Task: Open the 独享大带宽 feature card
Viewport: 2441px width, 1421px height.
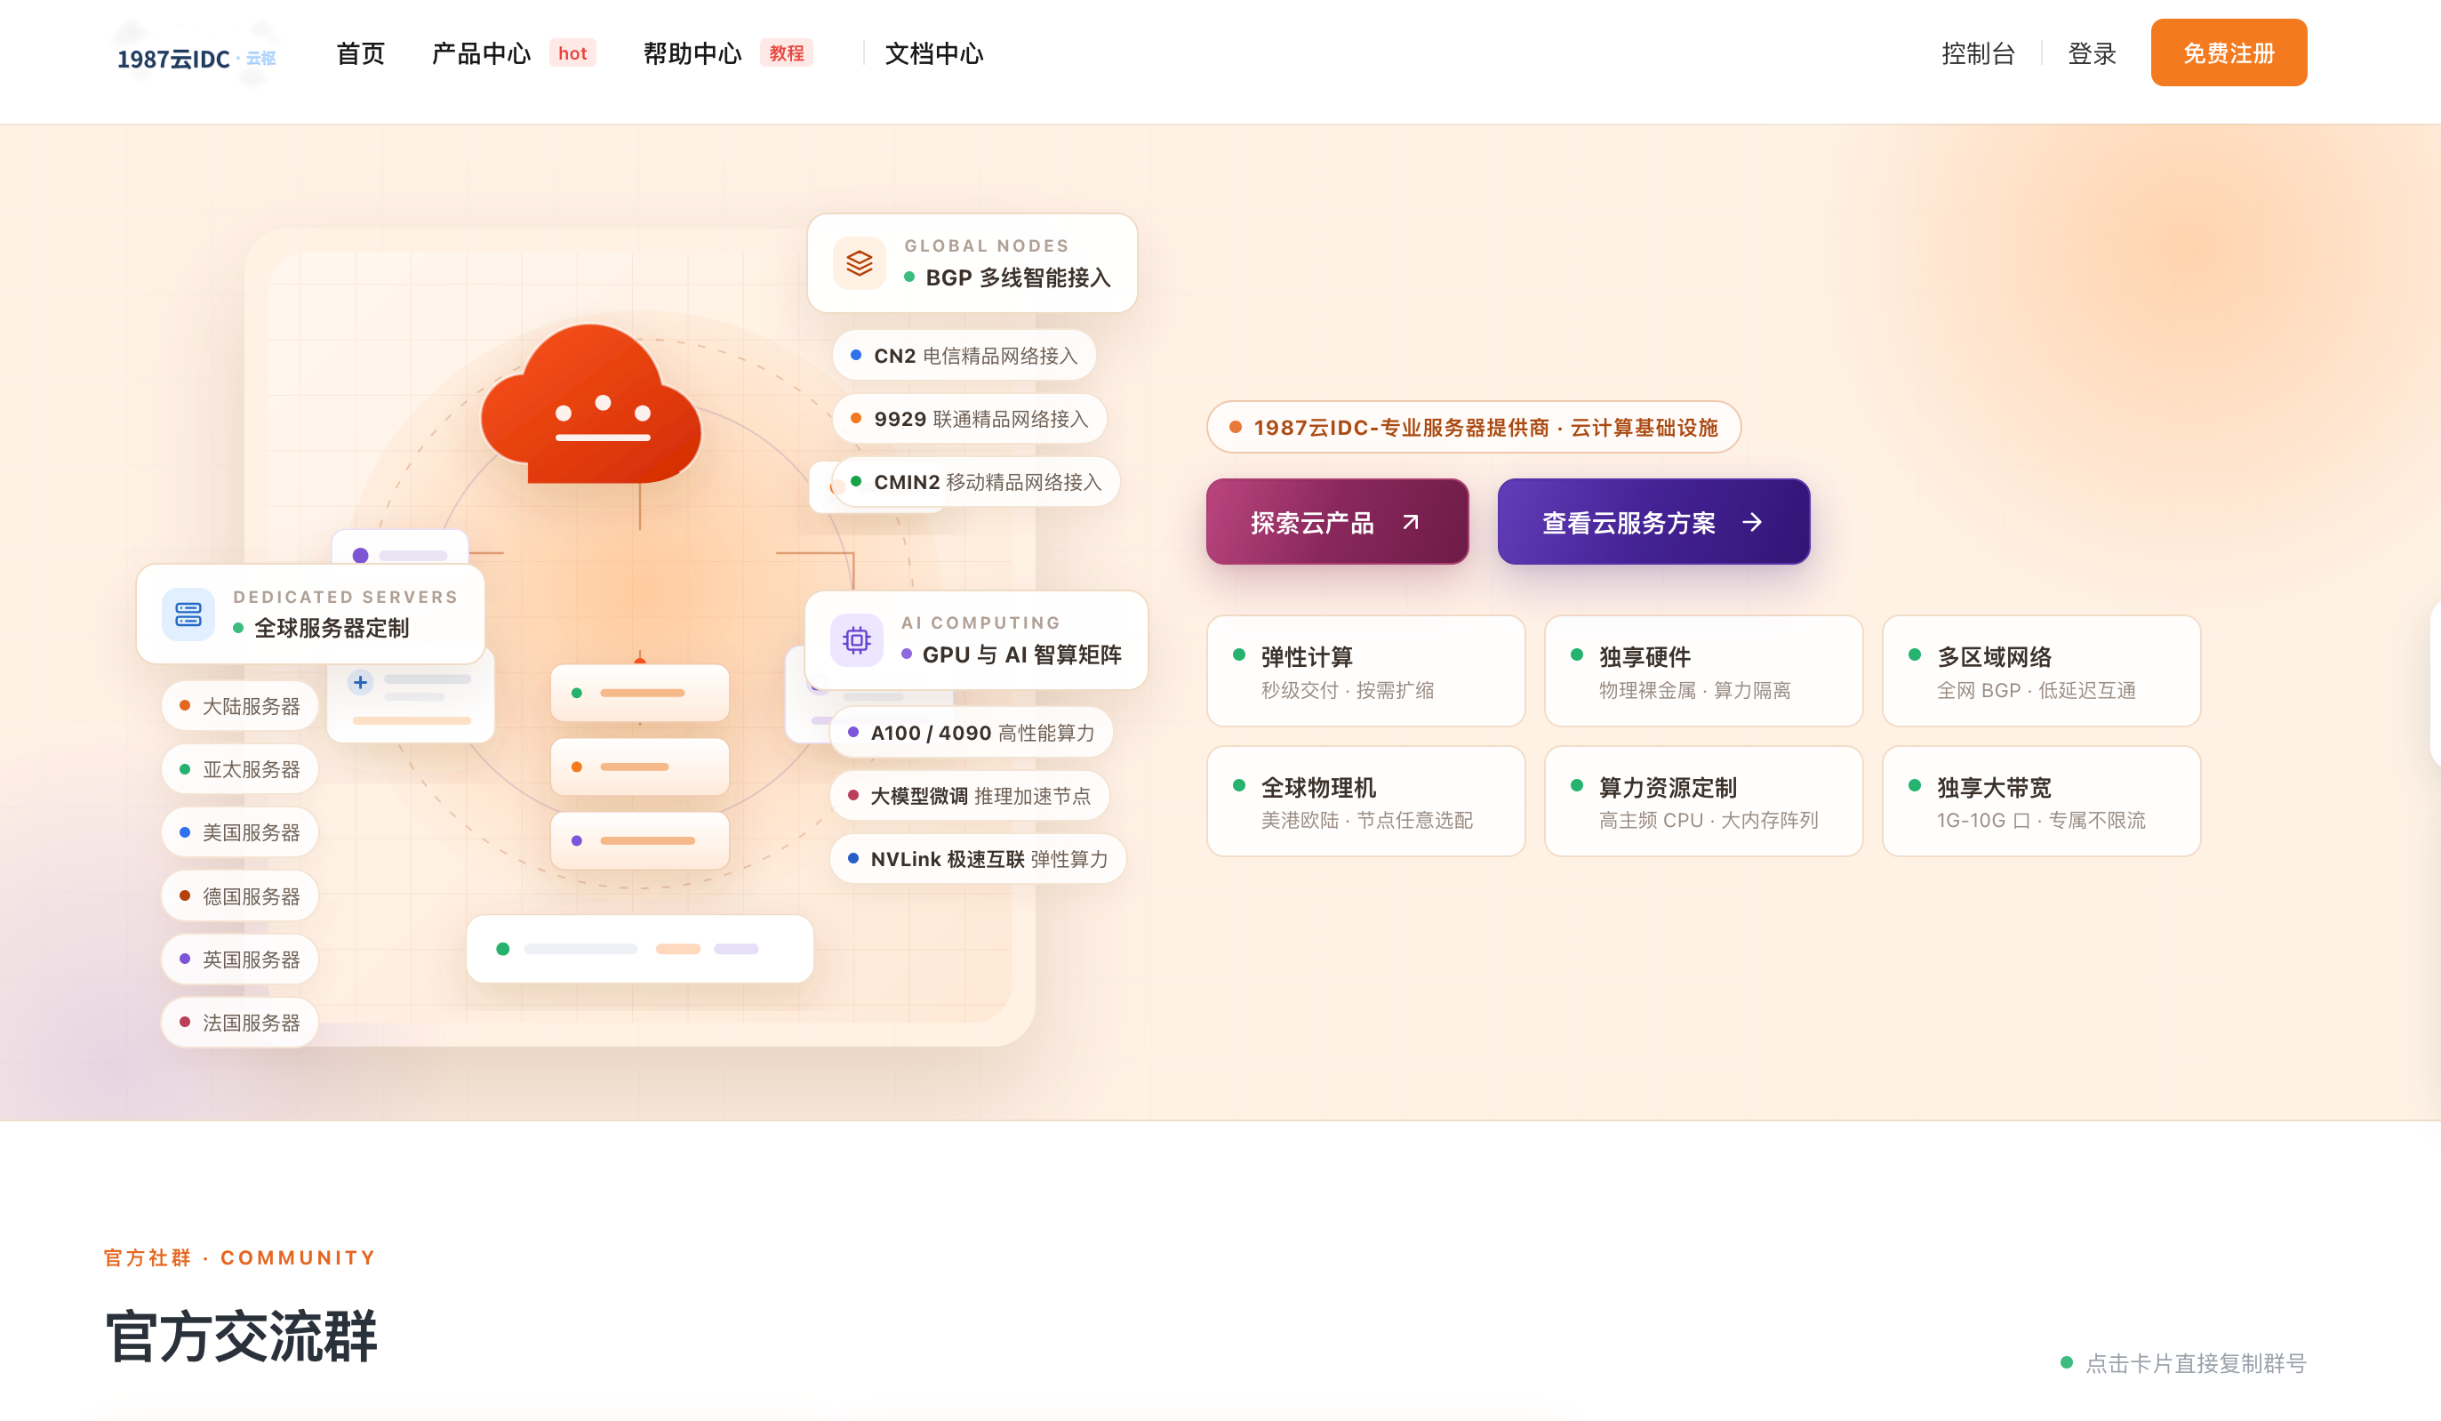Action: [x=2042, y=800]
